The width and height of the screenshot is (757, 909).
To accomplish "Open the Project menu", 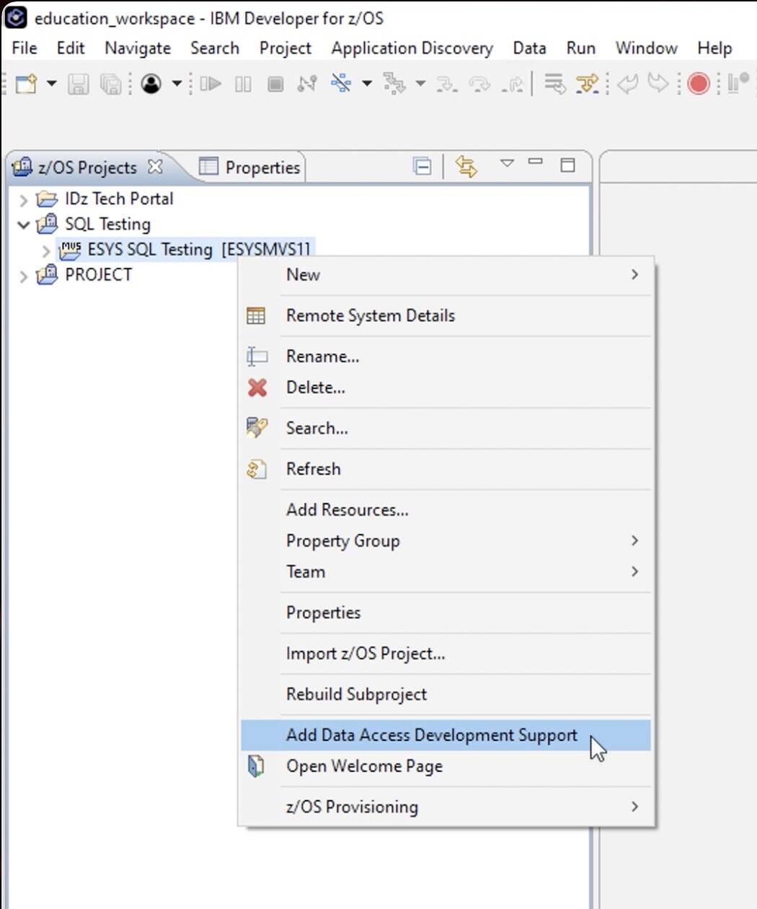I will 285,48.
